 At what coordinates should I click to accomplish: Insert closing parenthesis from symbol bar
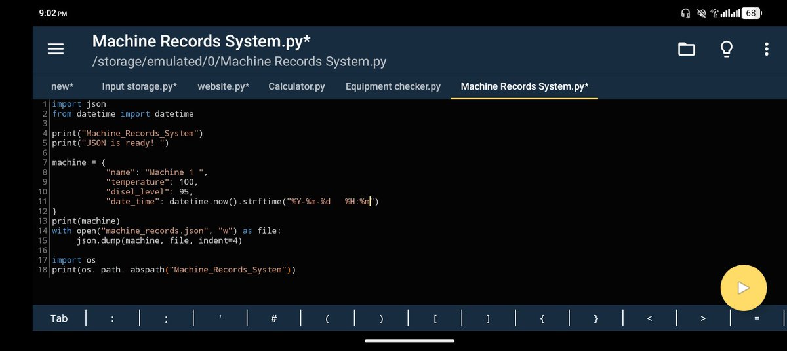pos(381,318)
